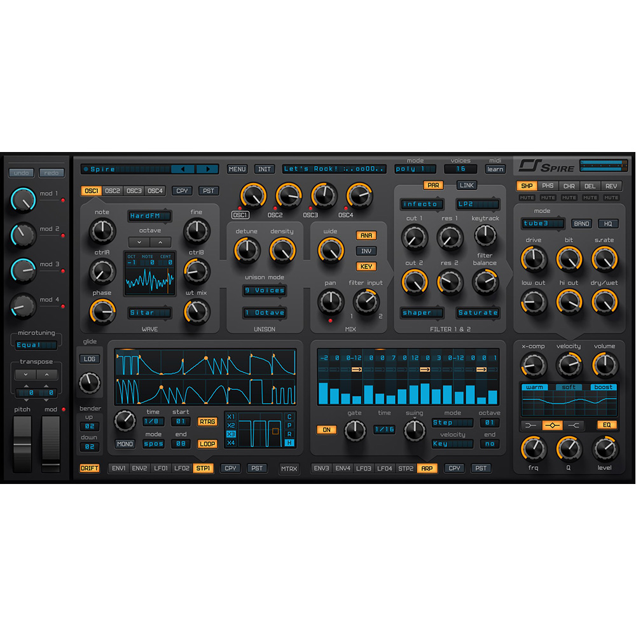The height and width of the screenshot is (636, 636).
Task: Open the Sitar wavetable dropdown
Action: (149, 313)
